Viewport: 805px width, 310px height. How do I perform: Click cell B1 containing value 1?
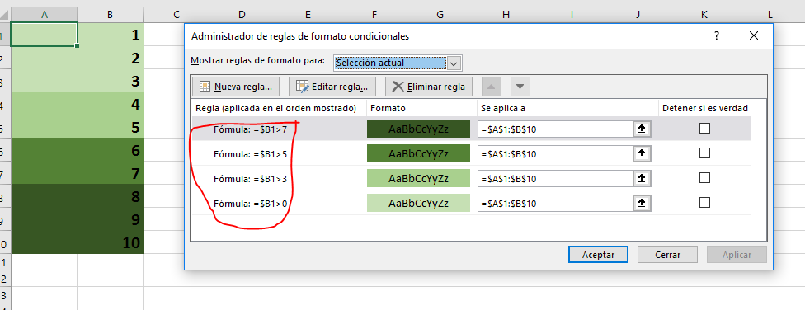pyautogui.click(x=111, y=35)
